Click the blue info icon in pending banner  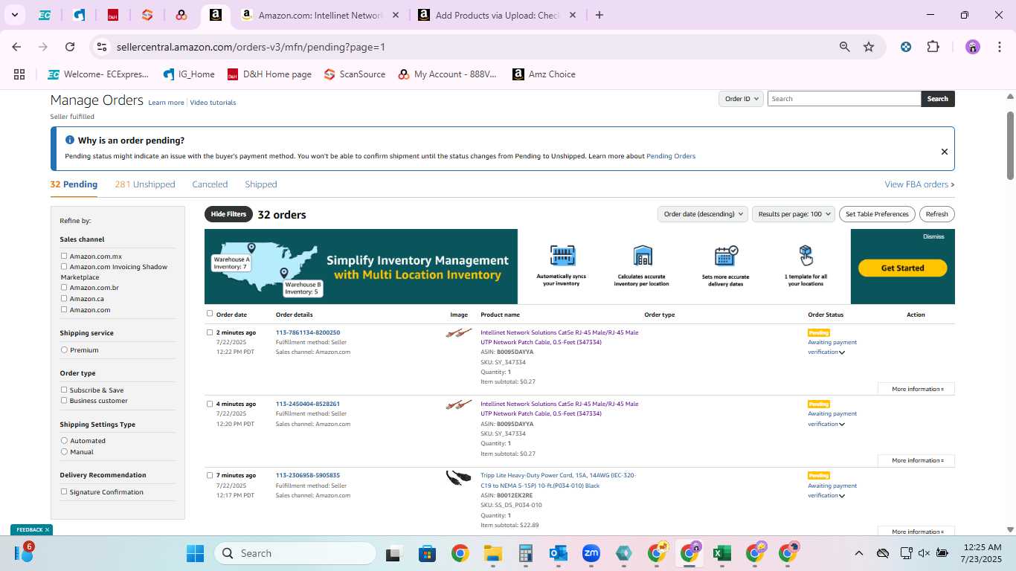pos(70,140)
